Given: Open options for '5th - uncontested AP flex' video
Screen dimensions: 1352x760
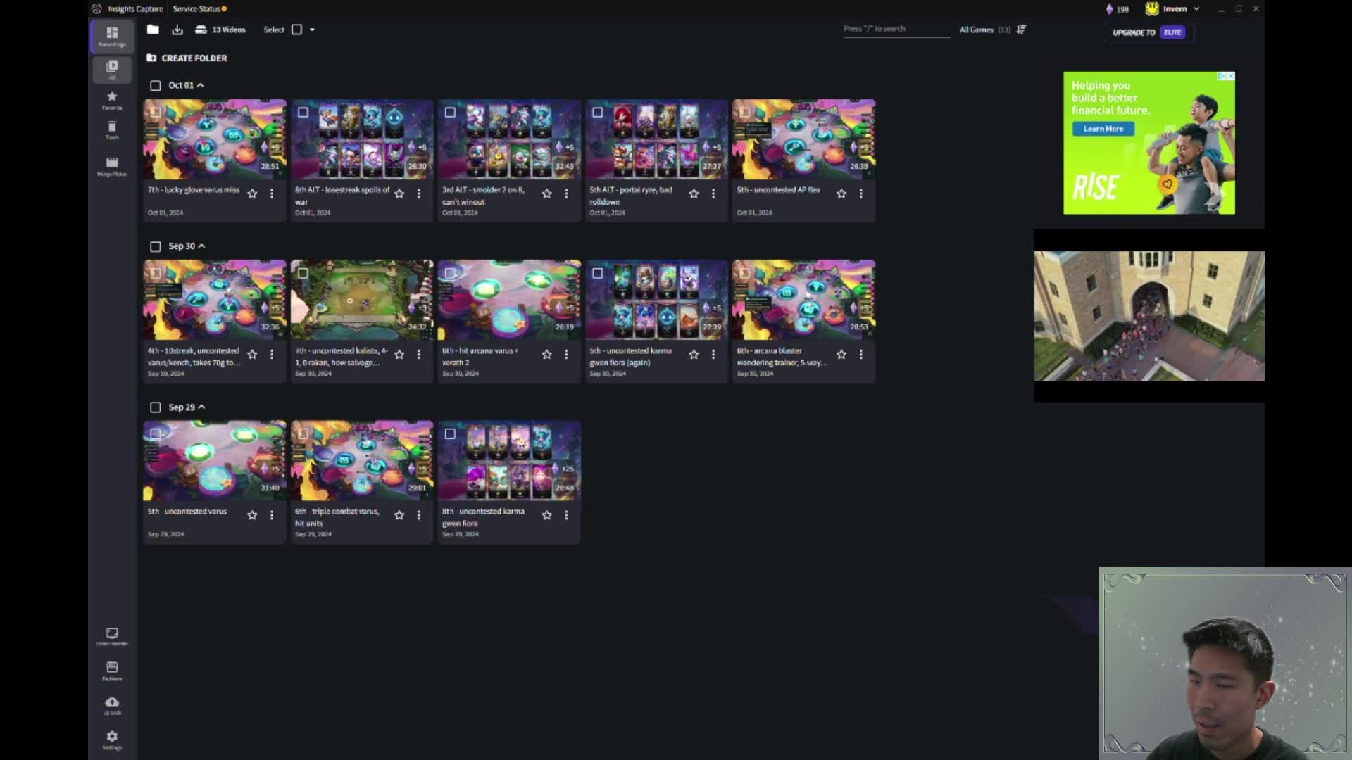Looking at the screenshot, I should [x=860, y=194].
